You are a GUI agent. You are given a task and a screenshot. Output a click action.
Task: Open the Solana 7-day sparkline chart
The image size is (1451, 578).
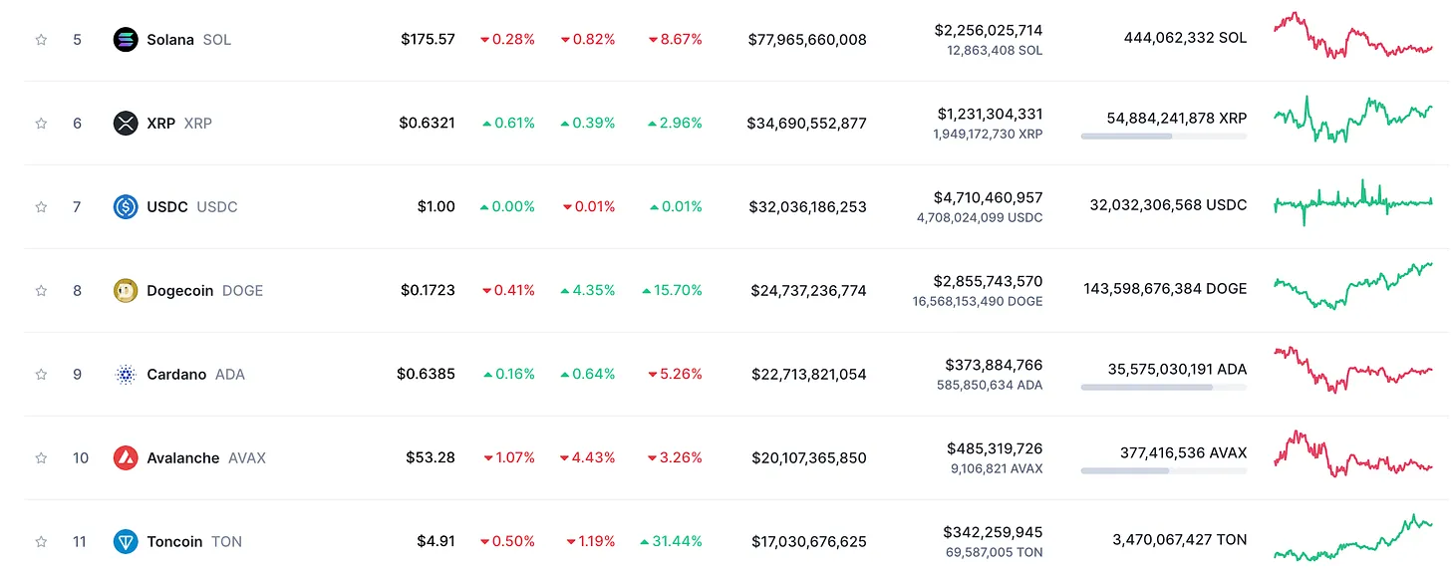point(1352,36)
